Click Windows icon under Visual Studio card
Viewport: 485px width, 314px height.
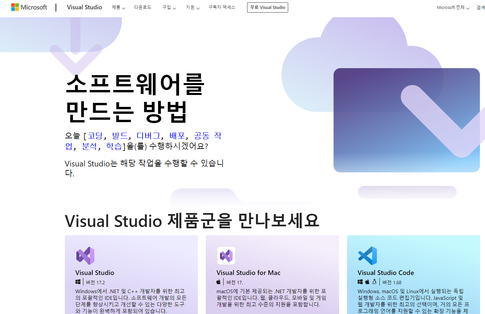(x=78, y=282)
